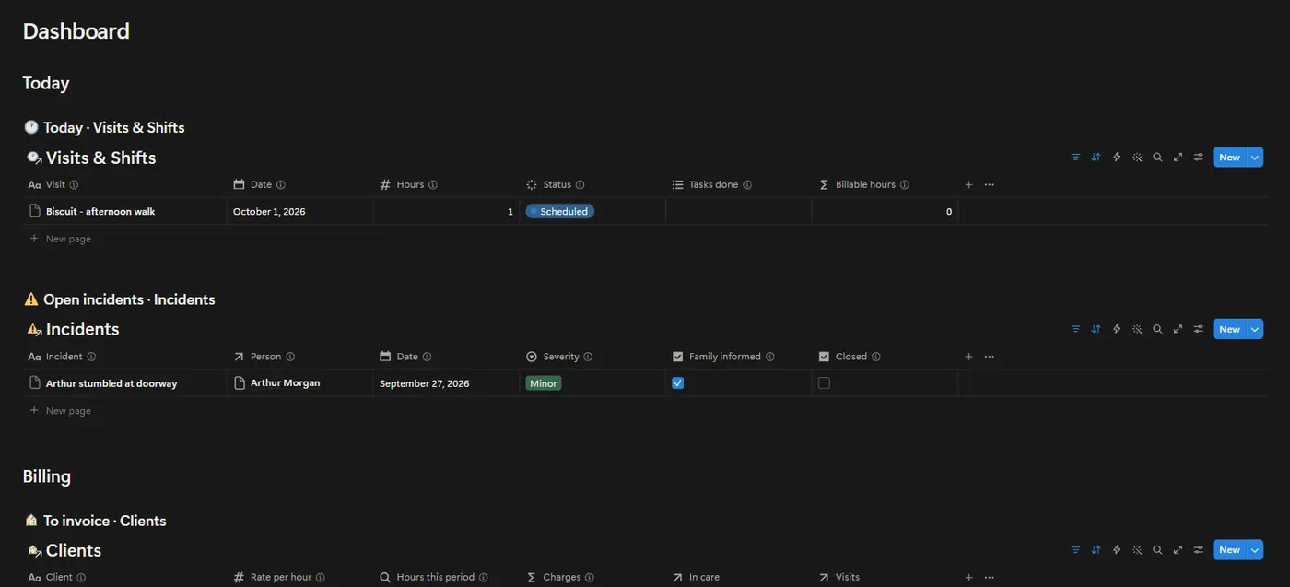
Task: Open the lightning automations icon for Incidents
Action: click(x=1117, y=329)
